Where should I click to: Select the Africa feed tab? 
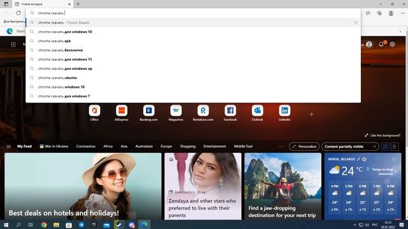(108, 146)
